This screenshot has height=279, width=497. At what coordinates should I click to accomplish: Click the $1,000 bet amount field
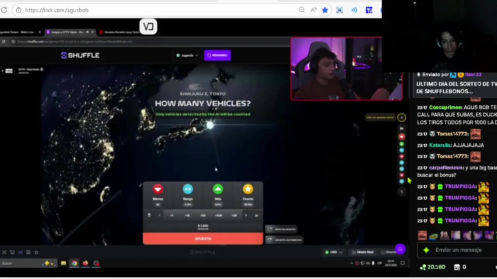[203, 227]
